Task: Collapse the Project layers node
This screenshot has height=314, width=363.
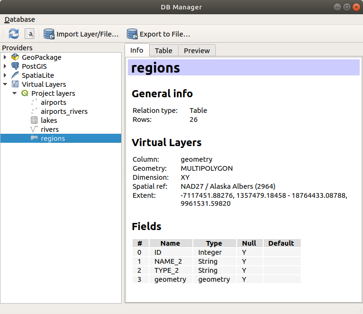Action: (x=15, y=93)
